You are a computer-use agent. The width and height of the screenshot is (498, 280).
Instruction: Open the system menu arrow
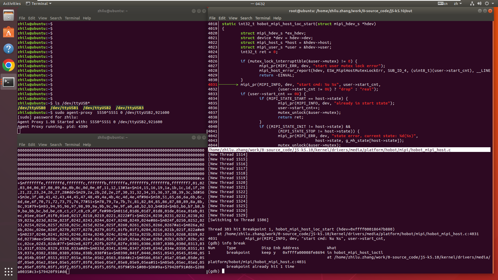pos(493,4)
